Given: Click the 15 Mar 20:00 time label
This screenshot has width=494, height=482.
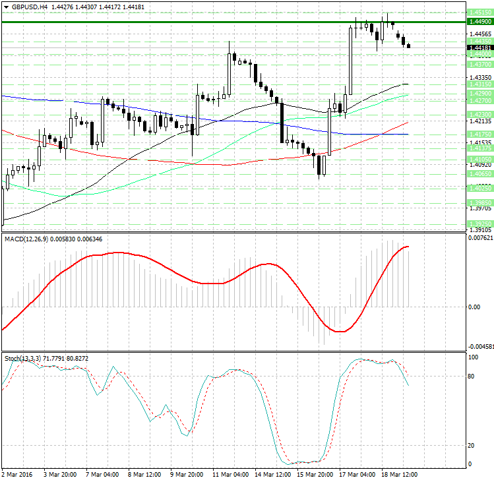Looking at the screenshot, I should click(315, 475).
